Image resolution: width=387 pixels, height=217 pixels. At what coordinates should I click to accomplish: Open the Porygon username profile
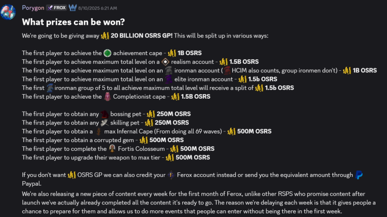[x=33, y=8]
